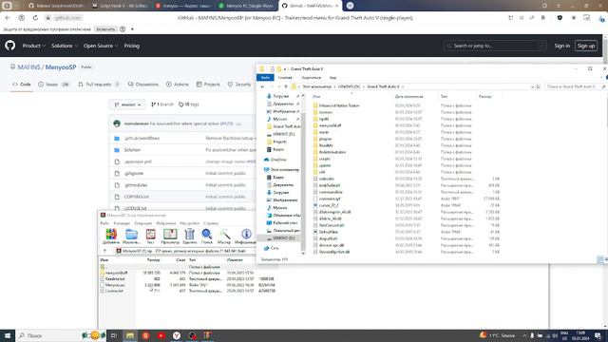
Task: Open WinRAR File menu
Action: click(x=104, y=223)
